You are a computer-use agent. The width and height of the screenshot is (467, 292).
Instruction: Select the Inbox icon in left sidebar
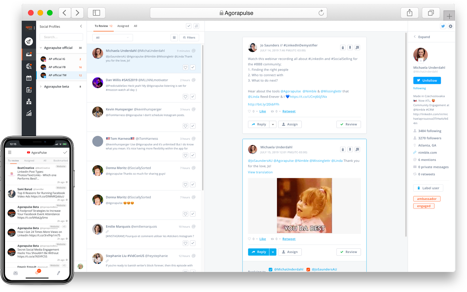tap(29, 54)
